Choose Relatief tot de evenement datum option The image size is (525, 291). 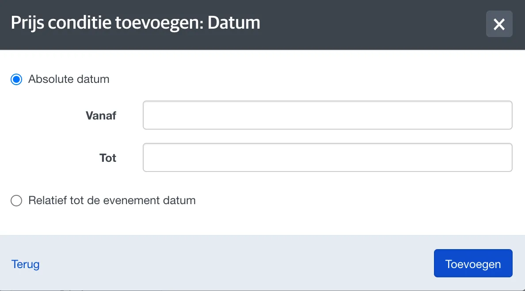pos(16,201)
